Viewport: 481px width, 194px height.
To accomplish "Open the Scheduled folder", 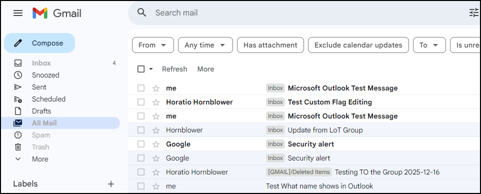I will (x=60, y=99).
